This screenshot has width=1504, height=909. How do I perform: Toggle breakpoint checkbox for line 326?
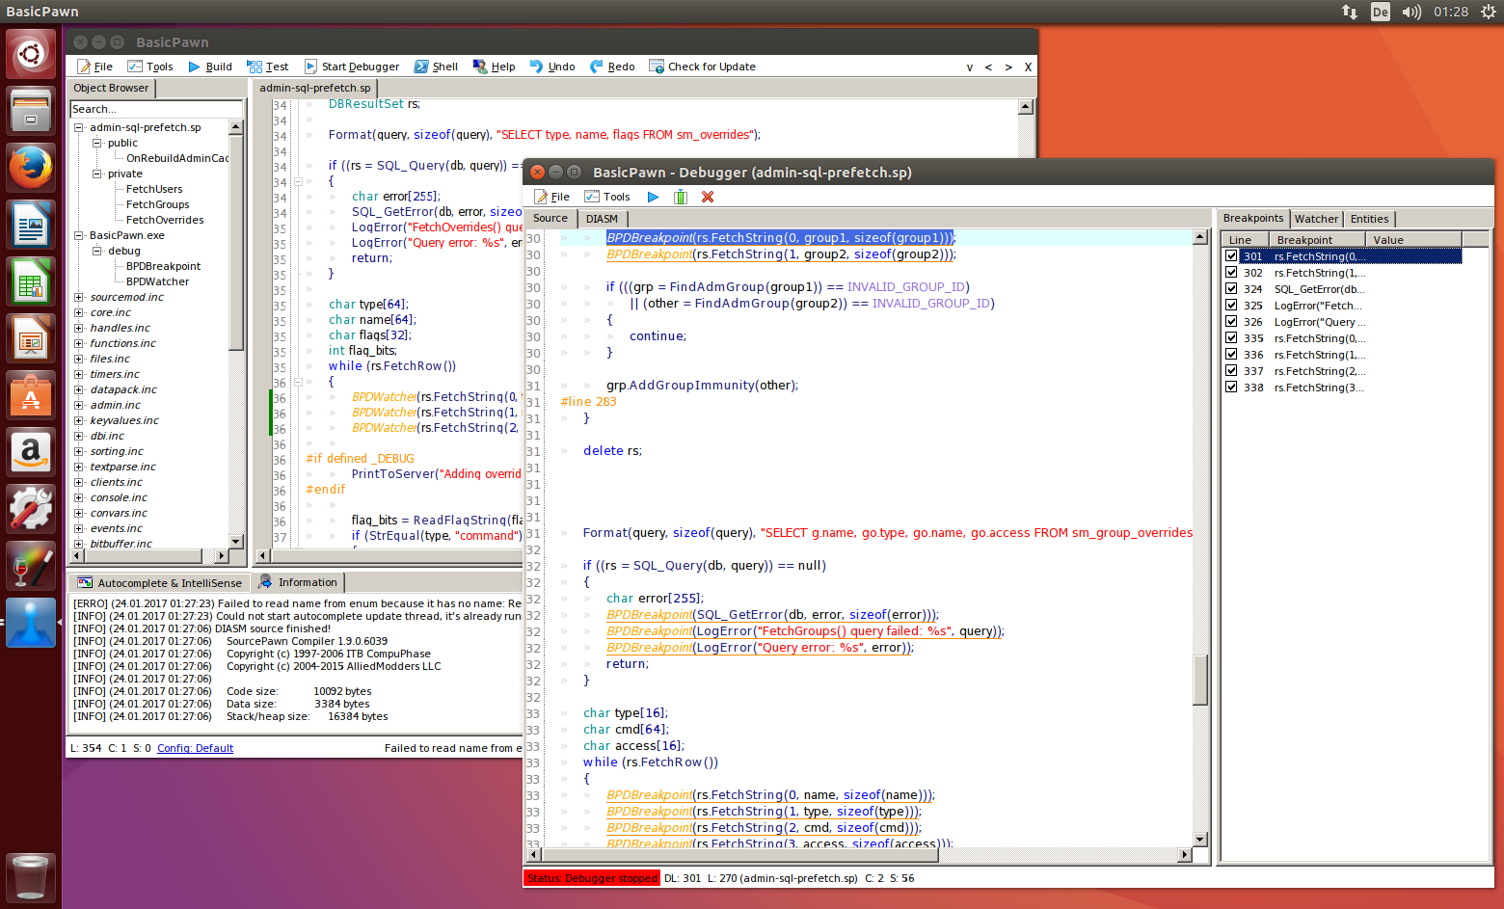pyautogui.click(x=1231, y=322)
